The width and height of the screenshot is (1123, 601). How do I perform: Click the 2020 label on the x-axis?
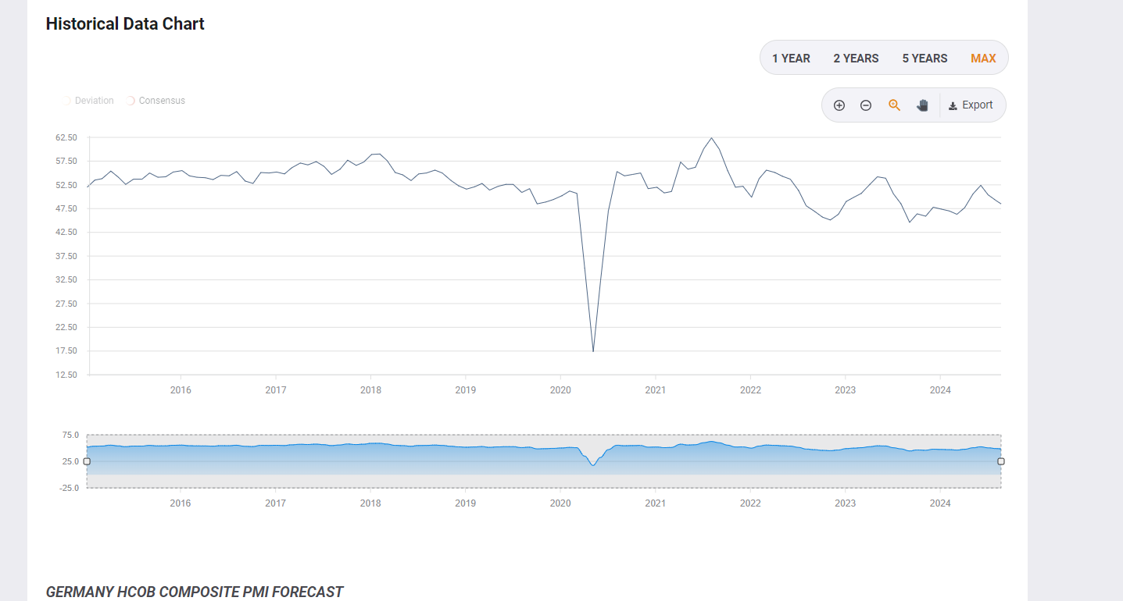(560, 389)
